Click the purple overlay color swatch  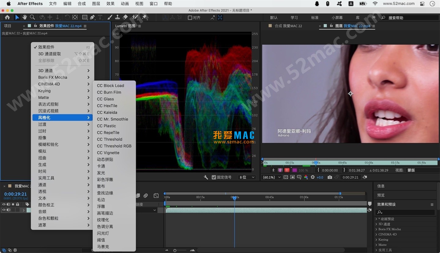click(295, 170)
